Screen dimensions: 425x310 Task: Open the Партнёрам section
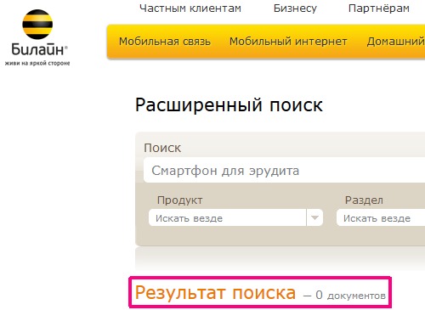(379, 8)
